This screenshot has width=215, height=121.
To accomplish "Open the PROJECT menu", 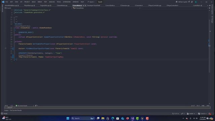I will (27, 2).
